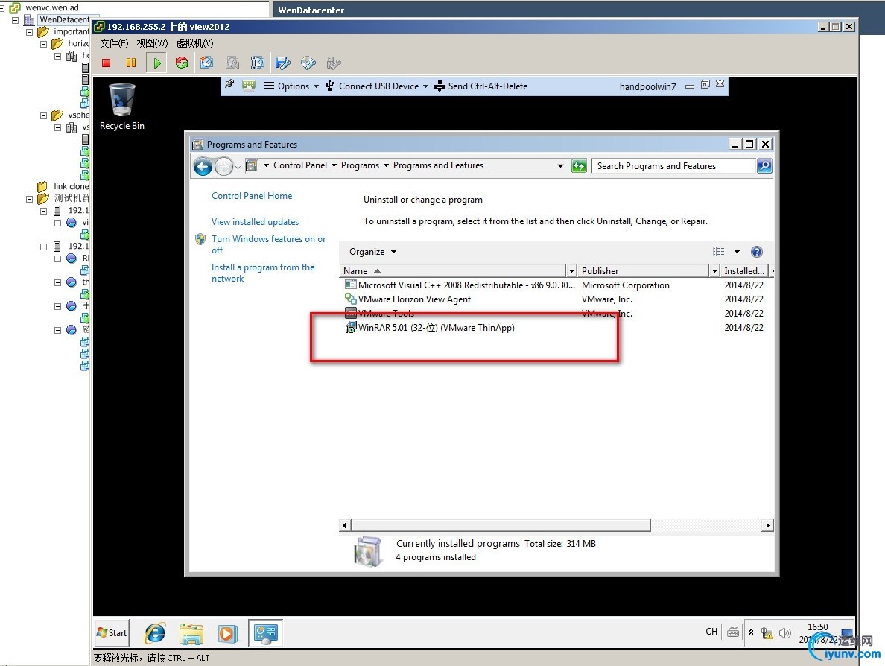Click the Start button
885x666 pixels.
[112, 632]
